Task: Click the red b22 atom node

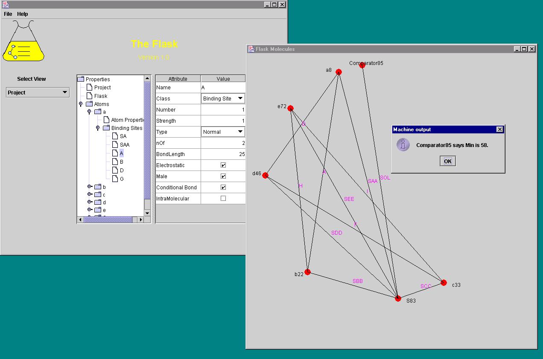Action: coord(307,272)
